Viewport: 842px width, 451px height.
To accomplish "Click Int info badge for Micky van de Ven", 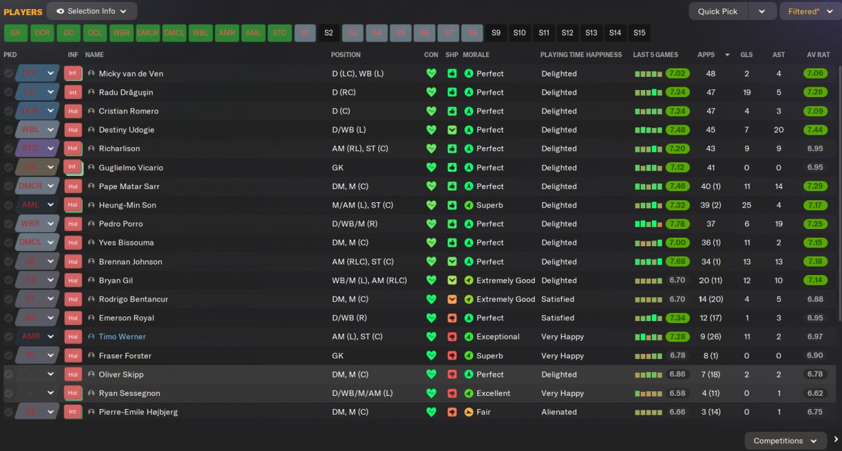I will tap(73, 74).
